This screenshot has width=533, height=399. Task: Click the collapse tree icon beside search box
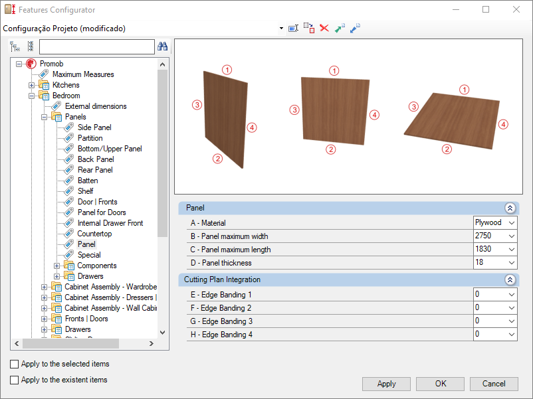(x=31, y=46)
